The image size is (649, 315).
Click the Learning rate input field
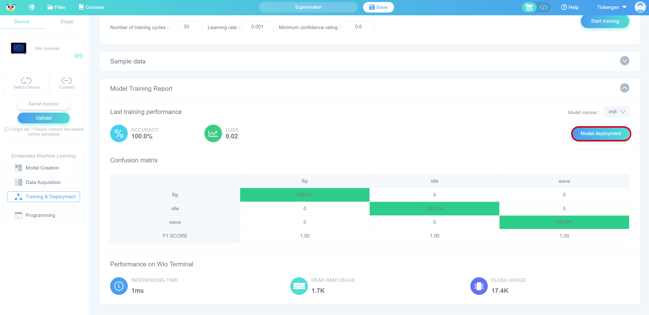point(257,27)
